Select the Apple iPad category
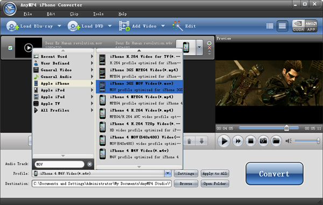Screen dimensions: 323x205 click(x=63, y=97)
